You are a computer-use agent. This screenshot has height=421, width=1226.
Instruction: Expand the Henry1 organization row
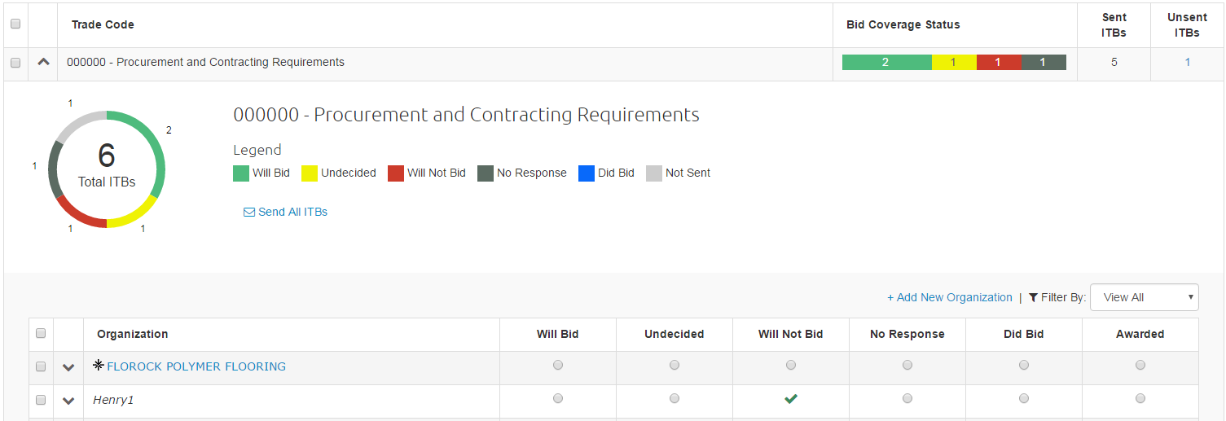tap(68, 401)
